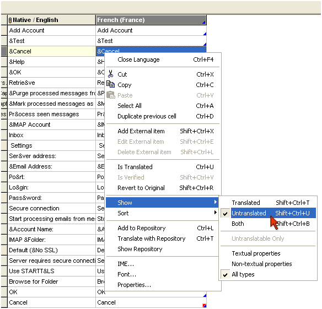The height and width of the screenshot is (309, 322).
Task: Click the Copy pages icon
Action: pos(110,84)
